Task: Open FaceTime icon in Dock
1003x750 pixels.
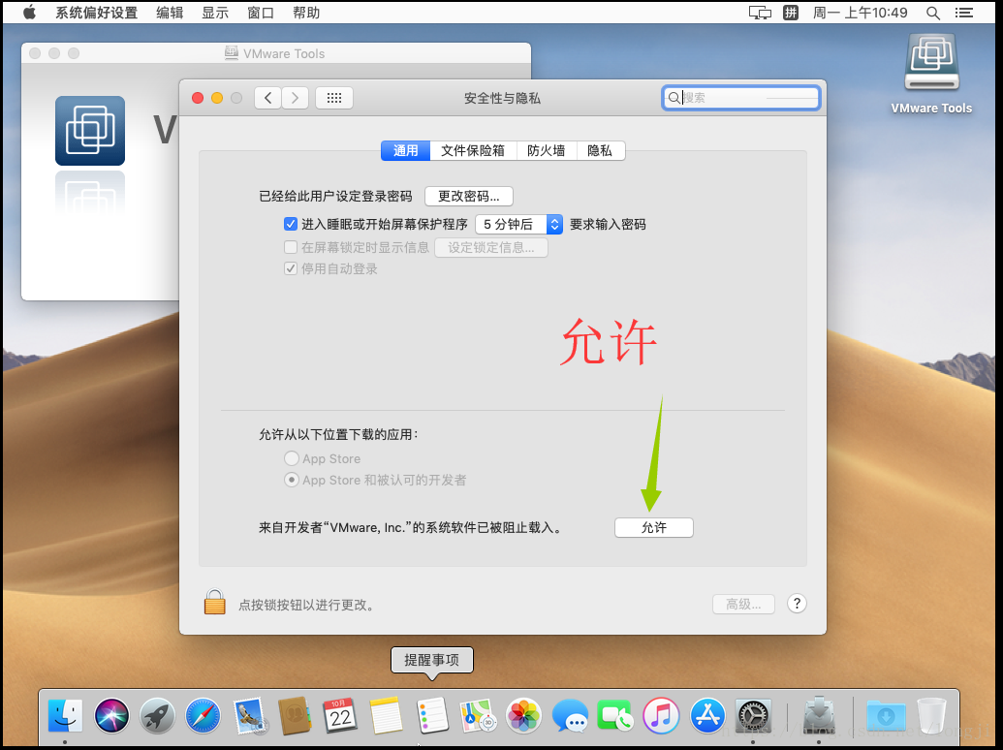Action: (x=615, y=715)
